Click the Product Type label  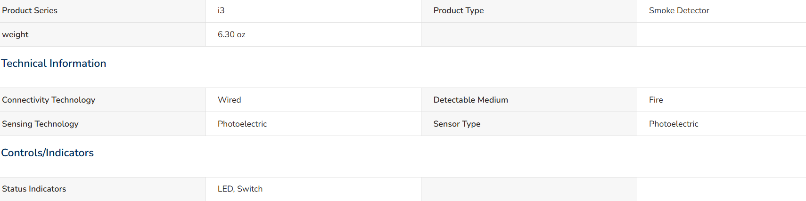click(x=458, y=10)
